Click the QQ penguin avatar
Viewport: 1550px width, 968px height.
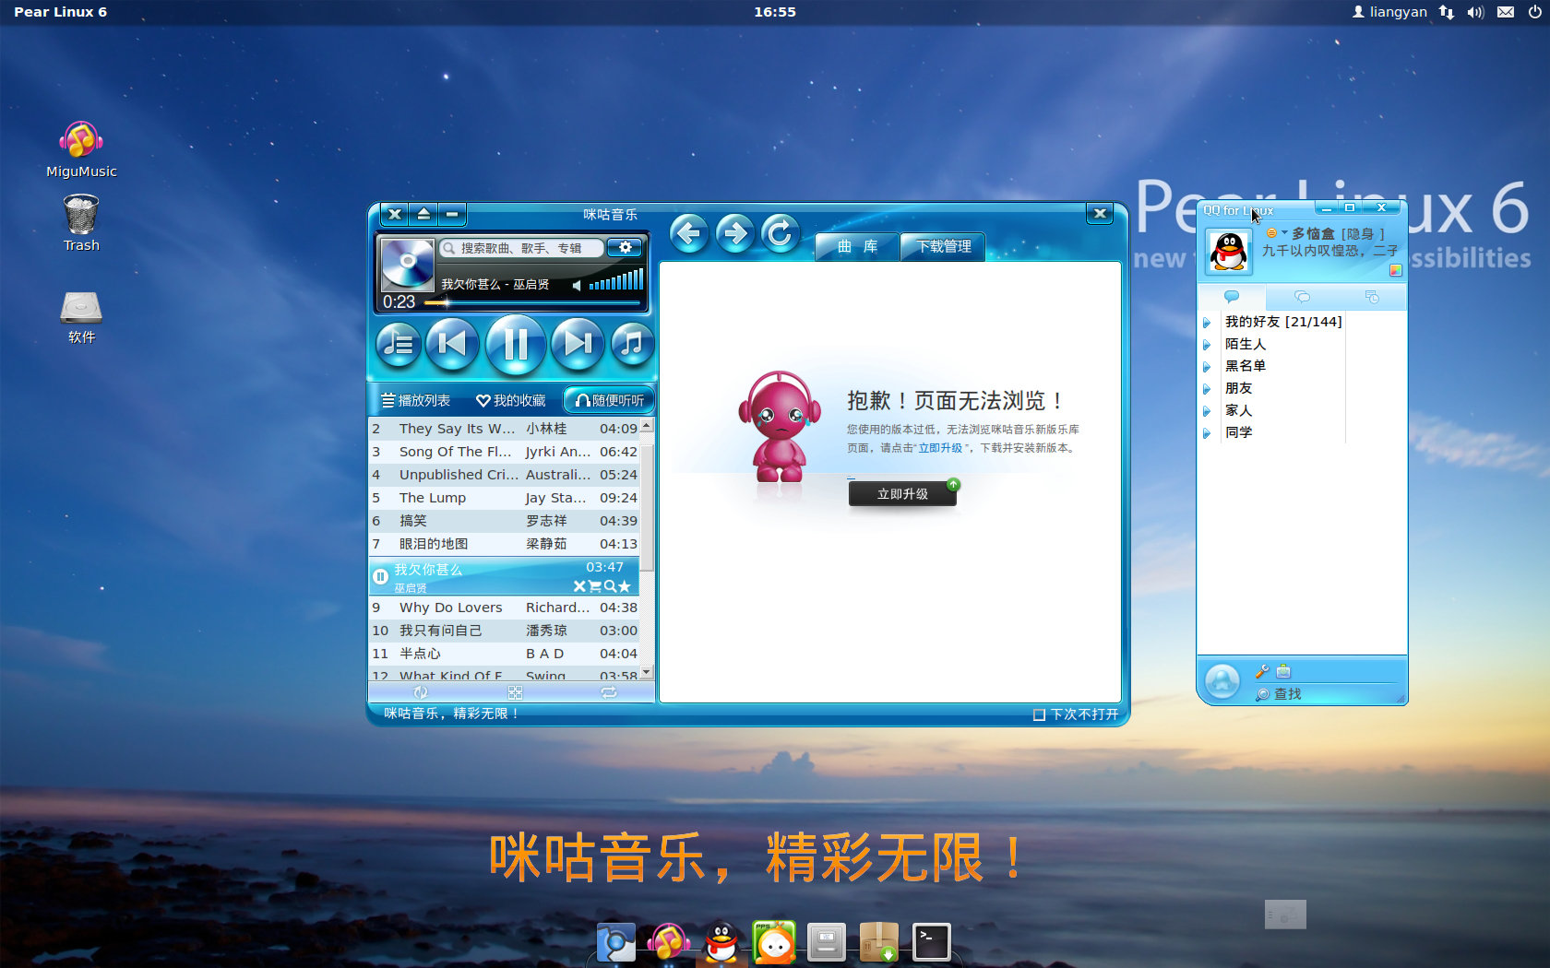(1229, 251)
